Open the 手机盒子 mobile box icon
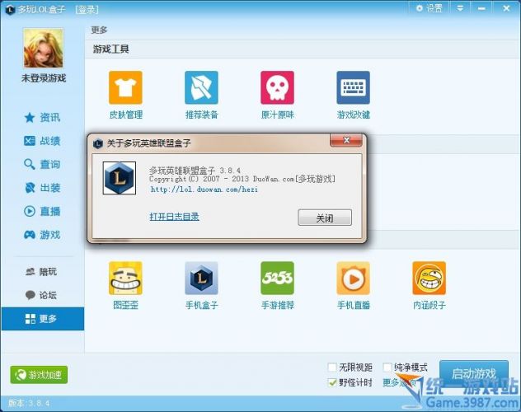The image size is (521, 412). point(201,279)
